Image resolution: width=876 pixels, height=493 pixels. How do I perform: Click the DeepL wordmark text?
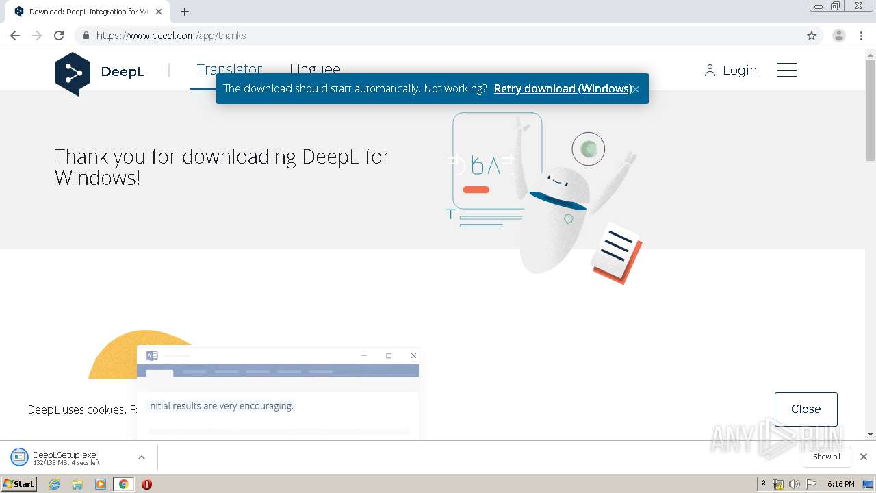(x=123, y=71)
